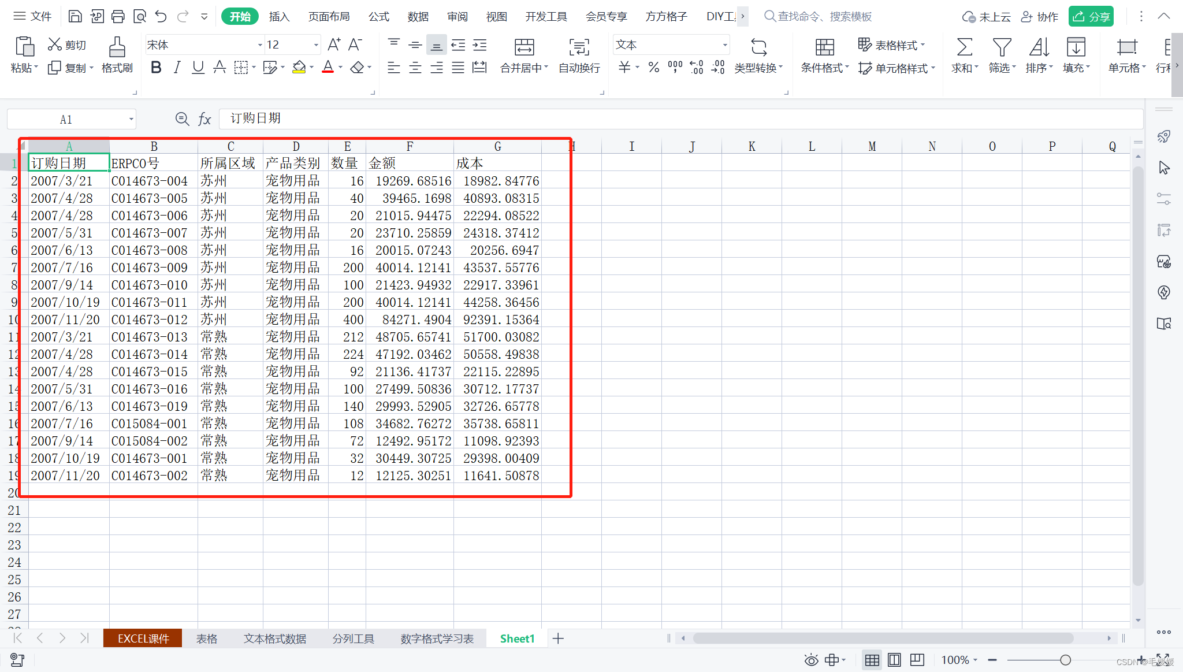The image size is (1183, 672).
Task: Expand the number format dropdown showing 文本
Action: [724, 45]
